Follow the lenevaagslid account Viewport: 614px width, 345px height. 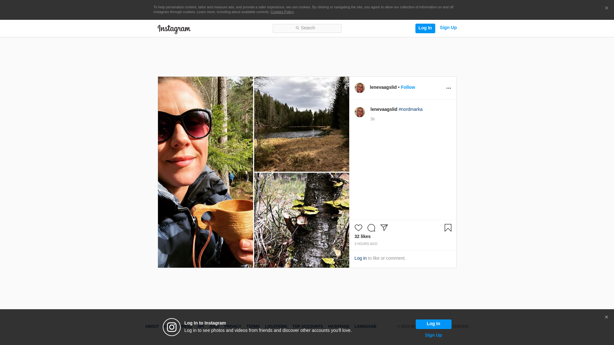click(407, 87)
